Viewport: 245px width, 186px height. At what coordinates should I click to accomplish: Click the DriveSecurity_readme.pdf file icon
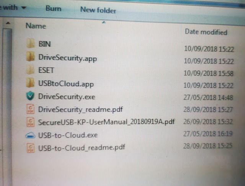pos(31,109)
